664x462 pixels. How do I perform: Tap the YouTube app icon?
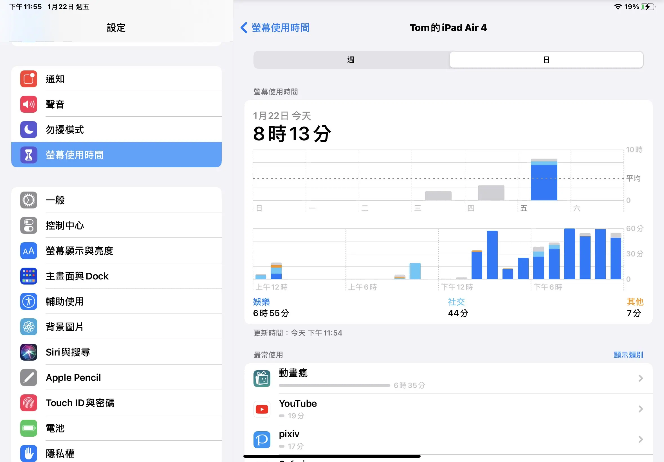(x=262, y=409)
